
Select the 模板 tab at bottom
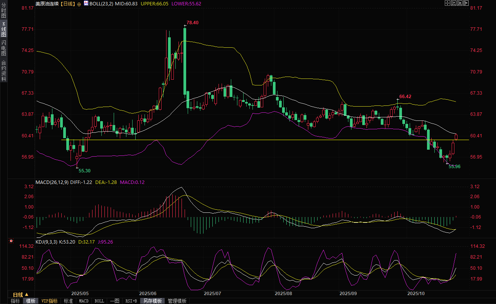coord(30,301)
